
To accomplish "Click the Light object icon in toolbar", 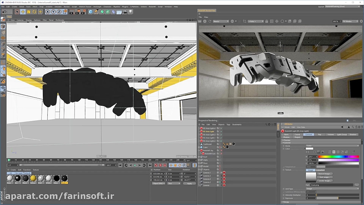I will coord(131,12).
